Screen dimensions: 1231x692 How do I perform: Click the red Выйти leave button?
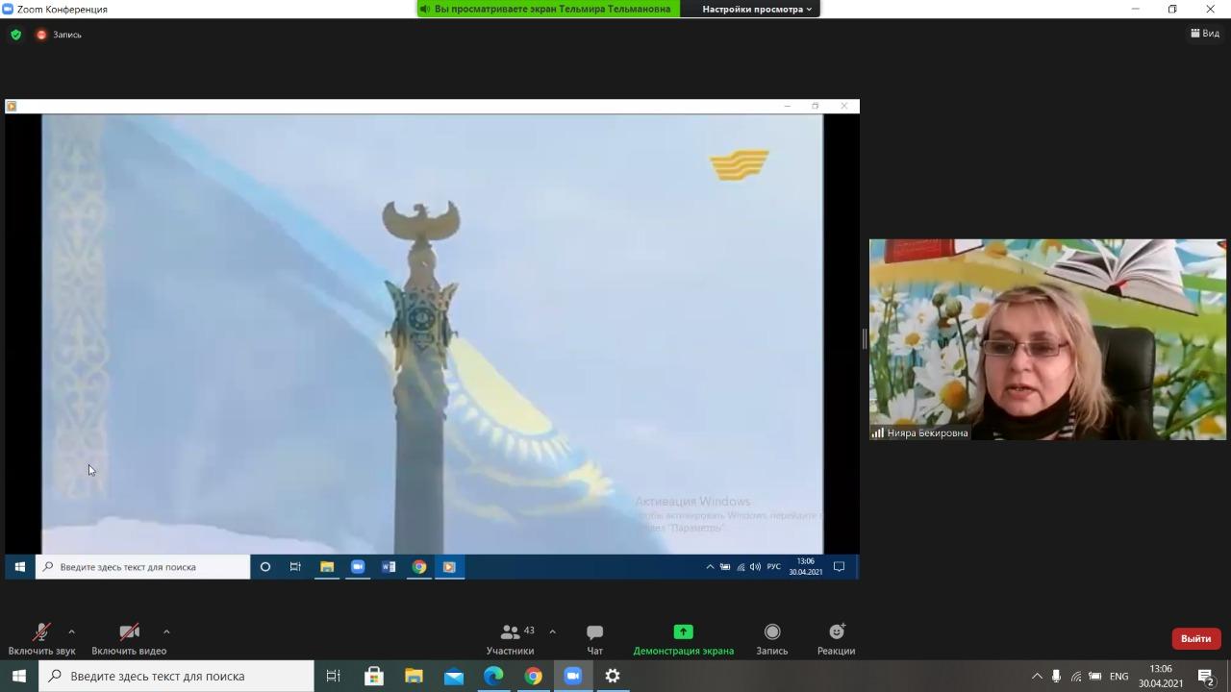1195,638
